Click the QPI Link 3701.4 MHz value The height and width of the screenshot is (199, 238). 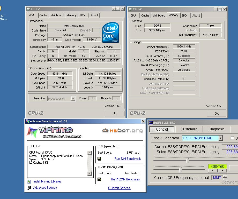click(x=60, y=87)
